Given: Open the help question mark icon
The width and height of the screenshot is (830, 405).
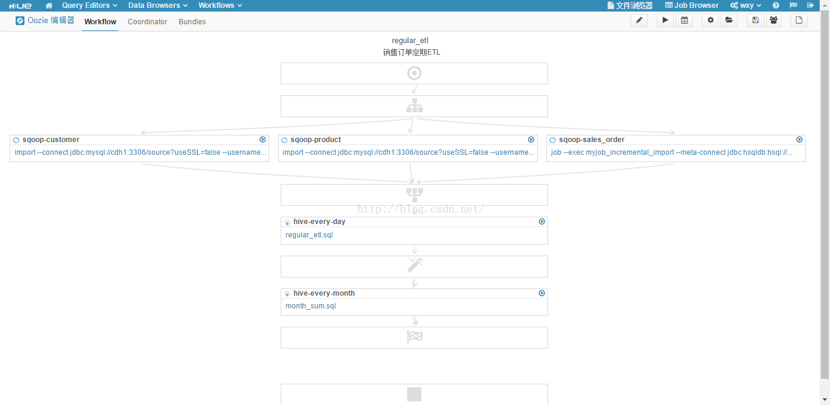Looking at the screenshot, I should click(776, 5).
